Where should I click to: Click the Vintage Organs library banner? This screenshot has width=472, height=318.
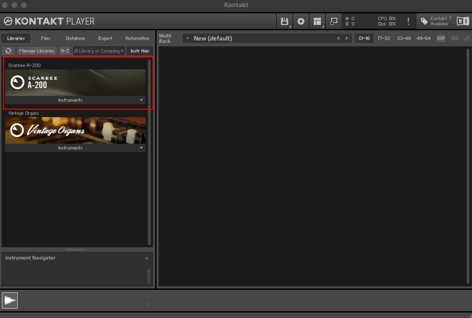75,130
